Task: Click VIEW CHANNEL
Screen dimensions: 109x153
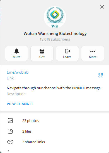Action: [20, 104]
